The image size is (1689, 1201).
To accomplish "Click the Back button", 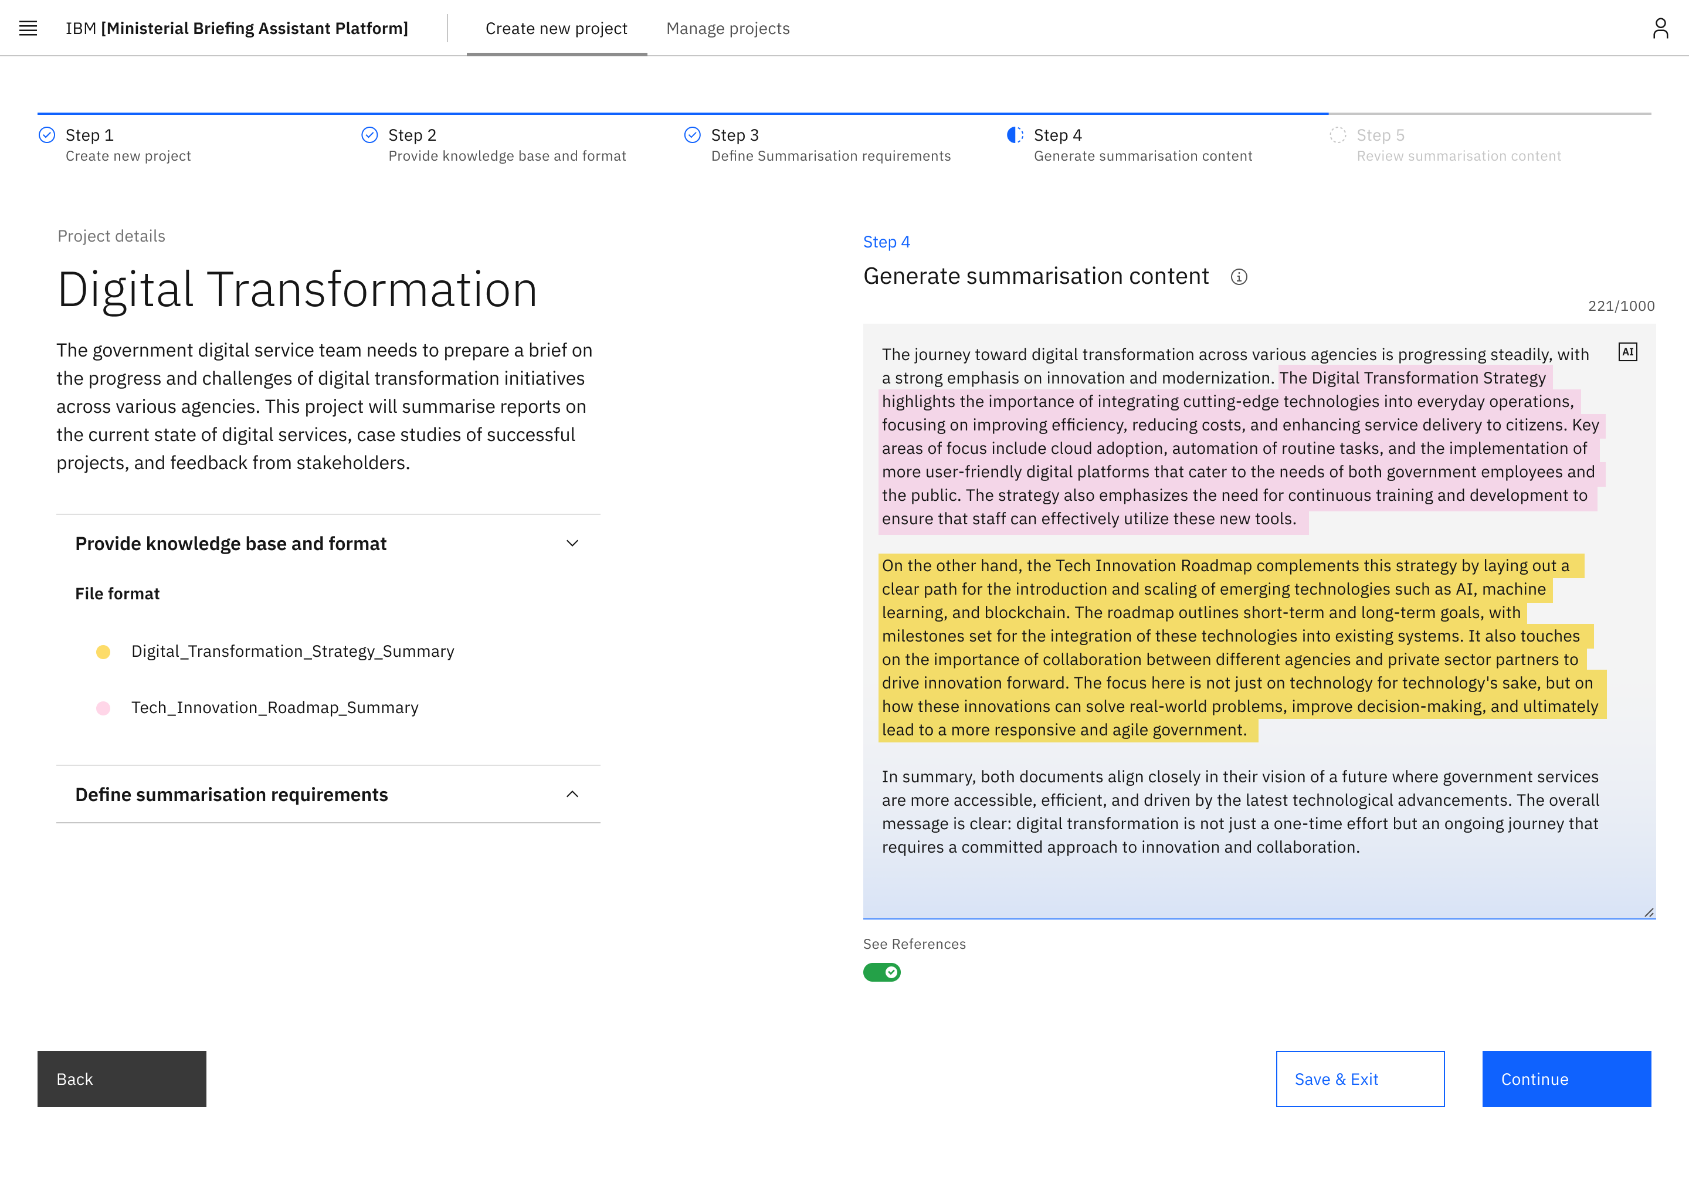I will [x=122, y=1079].
